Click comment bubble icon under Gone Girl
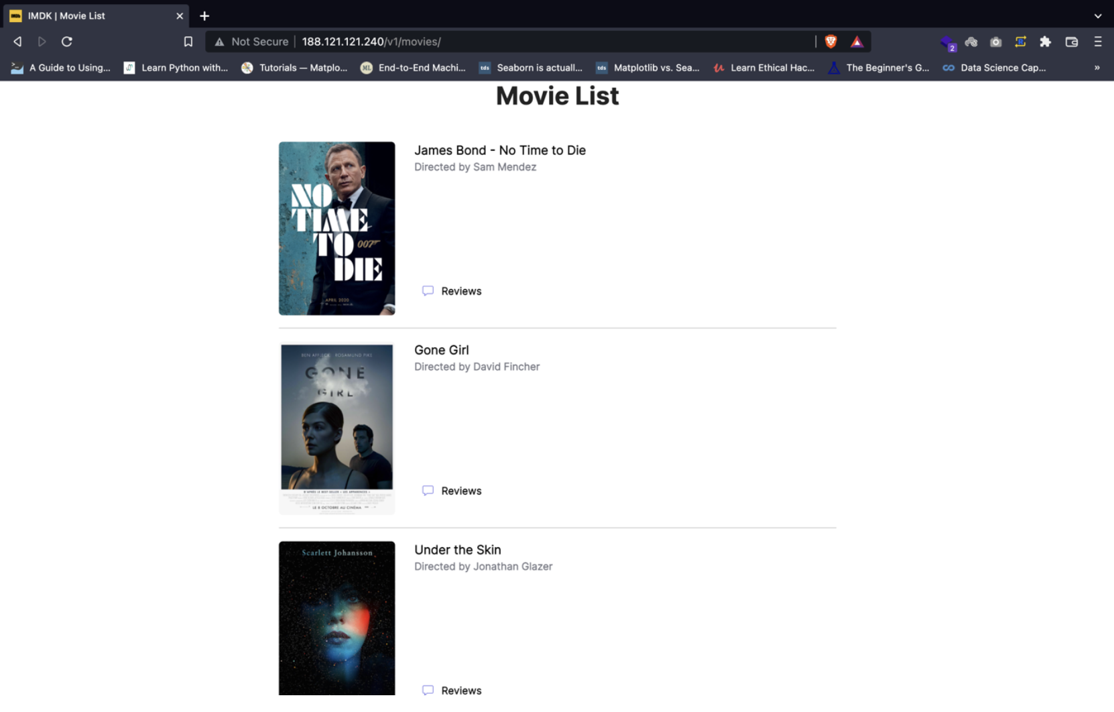1114x712 pixels. click(428, 491)
